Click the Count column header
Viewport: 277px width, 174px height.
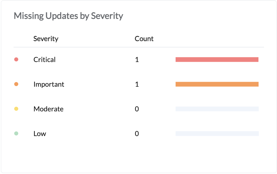(144, 39)
